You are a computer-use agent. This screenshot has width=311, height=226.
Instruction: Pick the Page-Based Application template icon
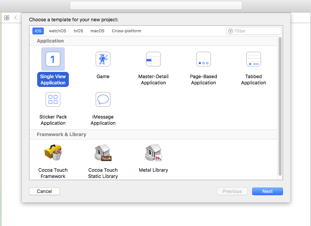[204, 59]
